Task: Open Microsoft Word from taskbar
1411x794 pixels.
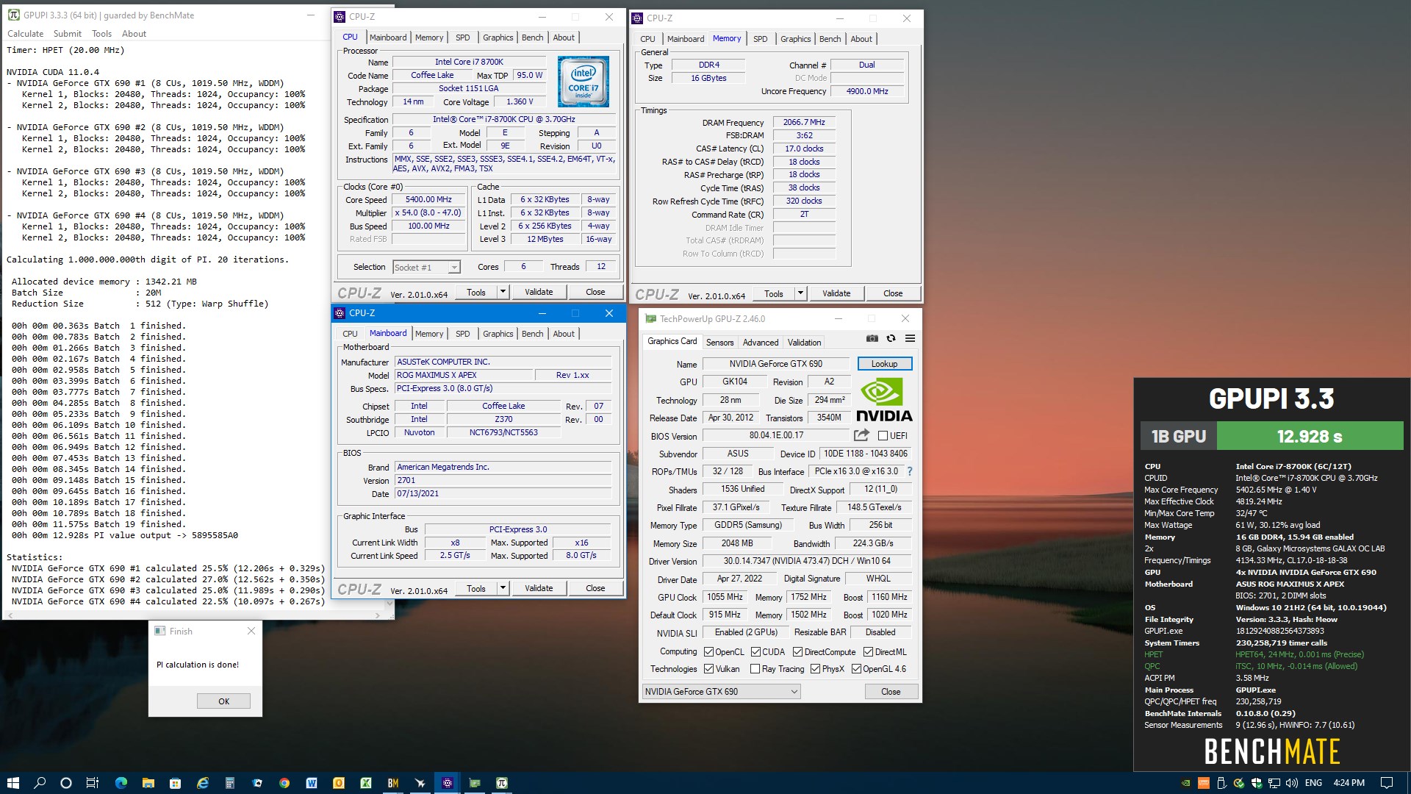Action: 312,783
